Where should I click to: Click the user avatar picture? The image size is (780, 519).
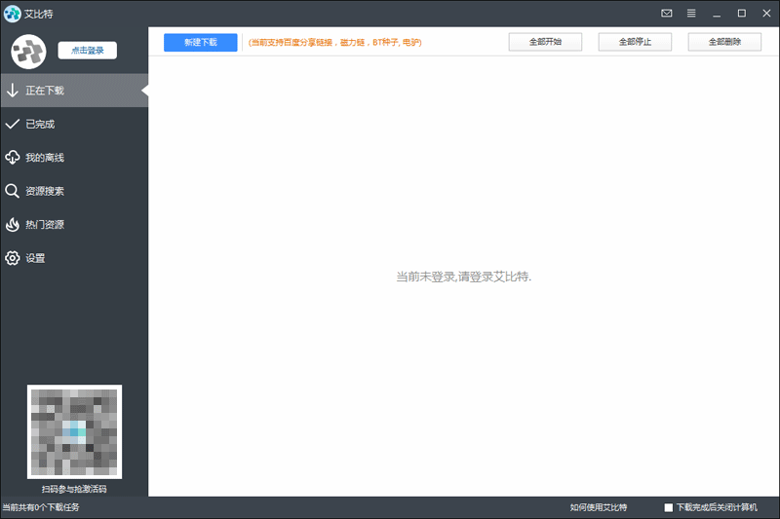coord(29,52)
